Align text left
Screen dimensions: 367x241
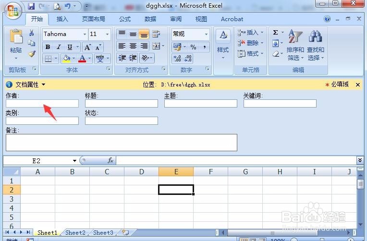click(x=122, y=46)
